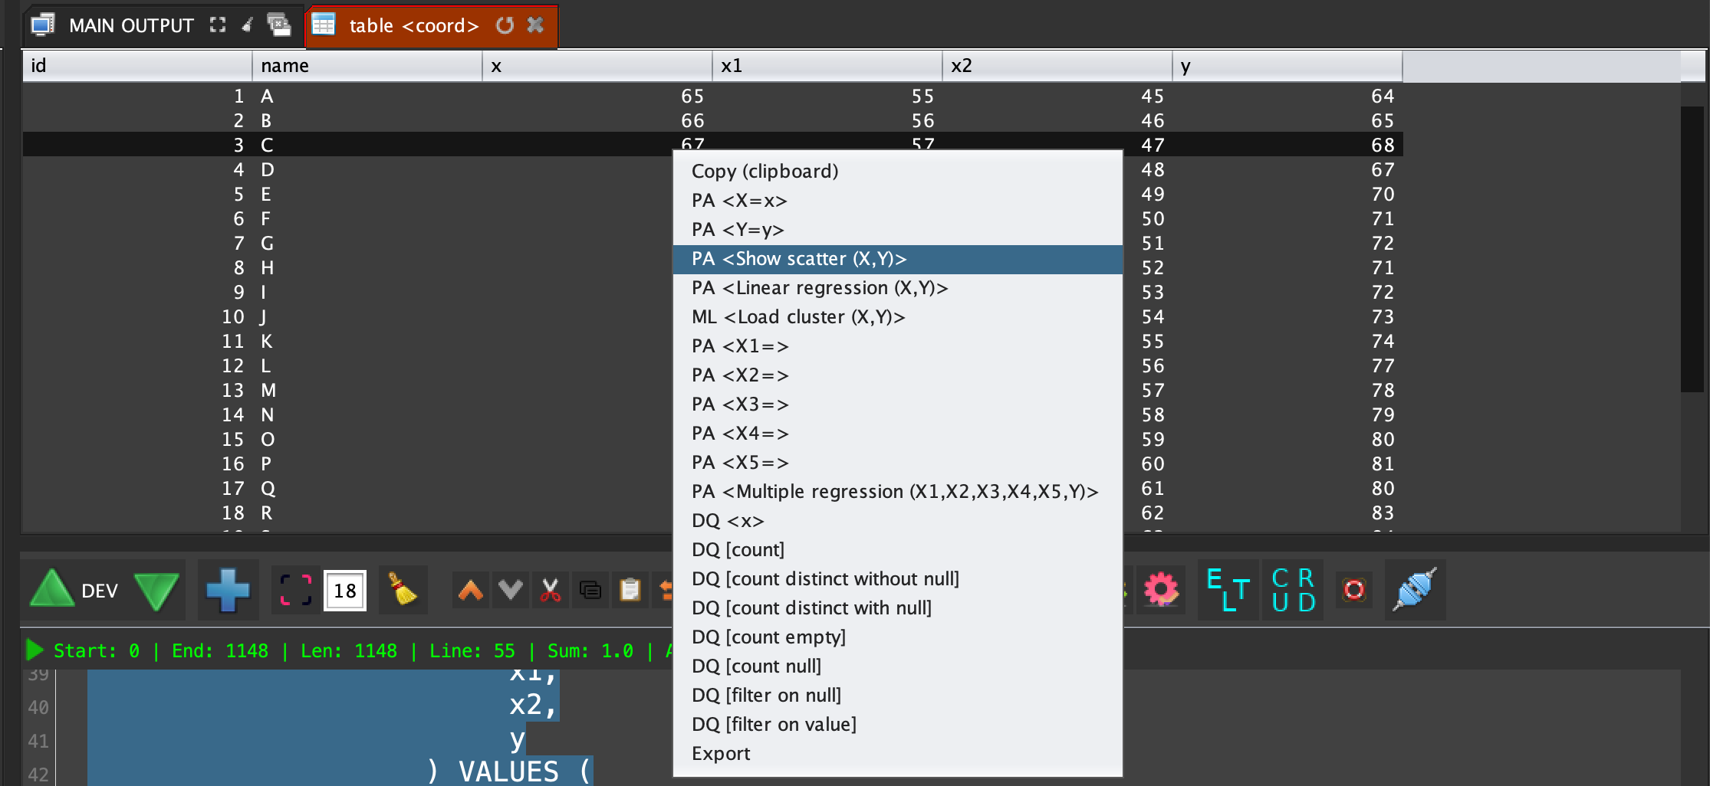Click the pink gear settings icon
This screenshot has width=1710, height=786.
1160,590
